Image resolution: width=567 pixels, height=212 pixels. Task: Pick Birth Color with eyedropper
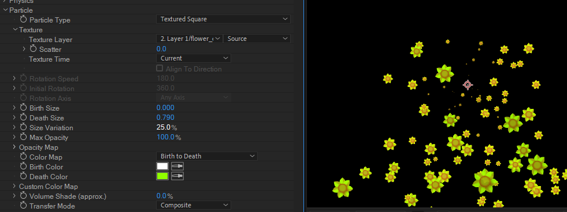pyautogui.click(x=177, y=166)
